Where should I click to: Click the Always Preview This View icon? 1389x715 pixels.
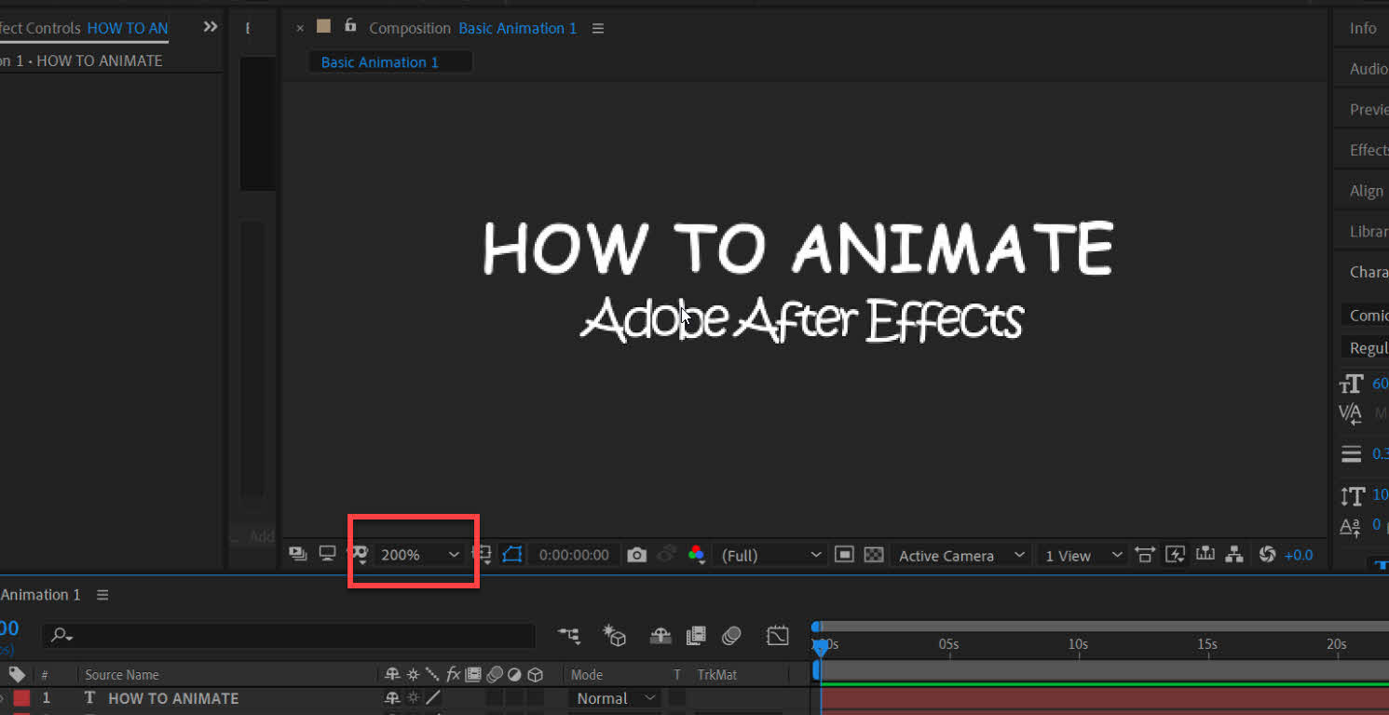coord(298,554)
